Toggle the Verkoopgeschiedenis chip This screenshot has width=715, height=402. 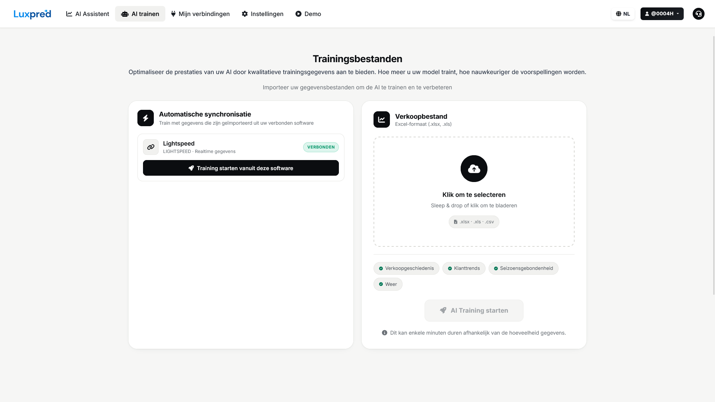(406, 268)
